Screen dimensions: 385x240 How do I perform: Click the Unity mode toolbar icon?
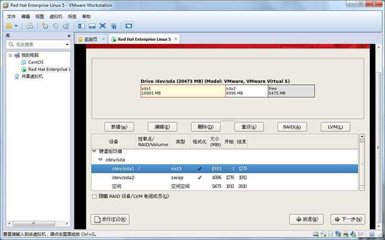tap(114, 26)
